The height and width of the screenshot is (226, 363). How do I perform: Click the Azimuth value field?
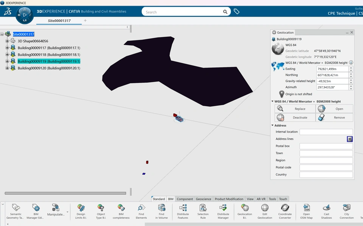pyautogui.click(x=332, y=87)
